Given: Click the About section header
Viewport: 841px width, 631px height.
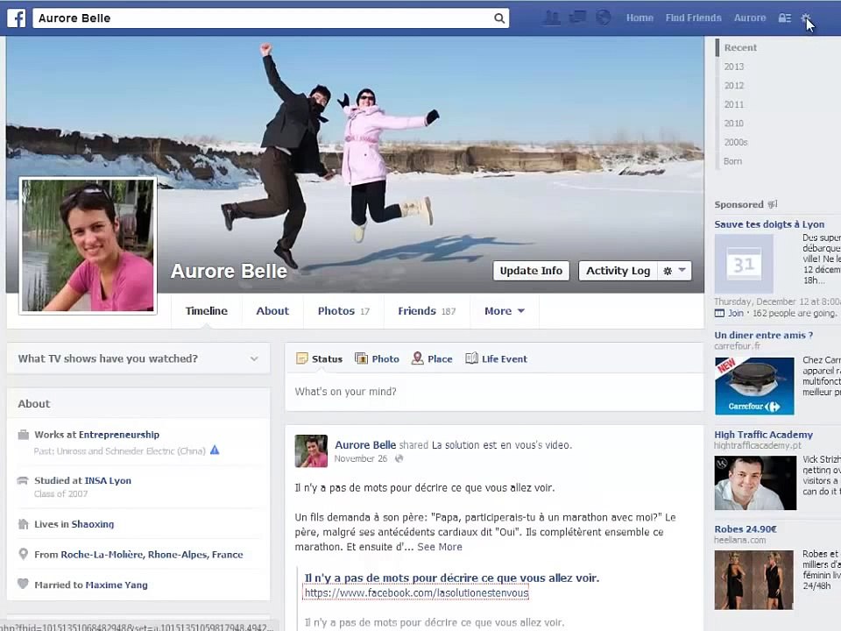Looking at the screenshot, I should (x=34, y=403).
